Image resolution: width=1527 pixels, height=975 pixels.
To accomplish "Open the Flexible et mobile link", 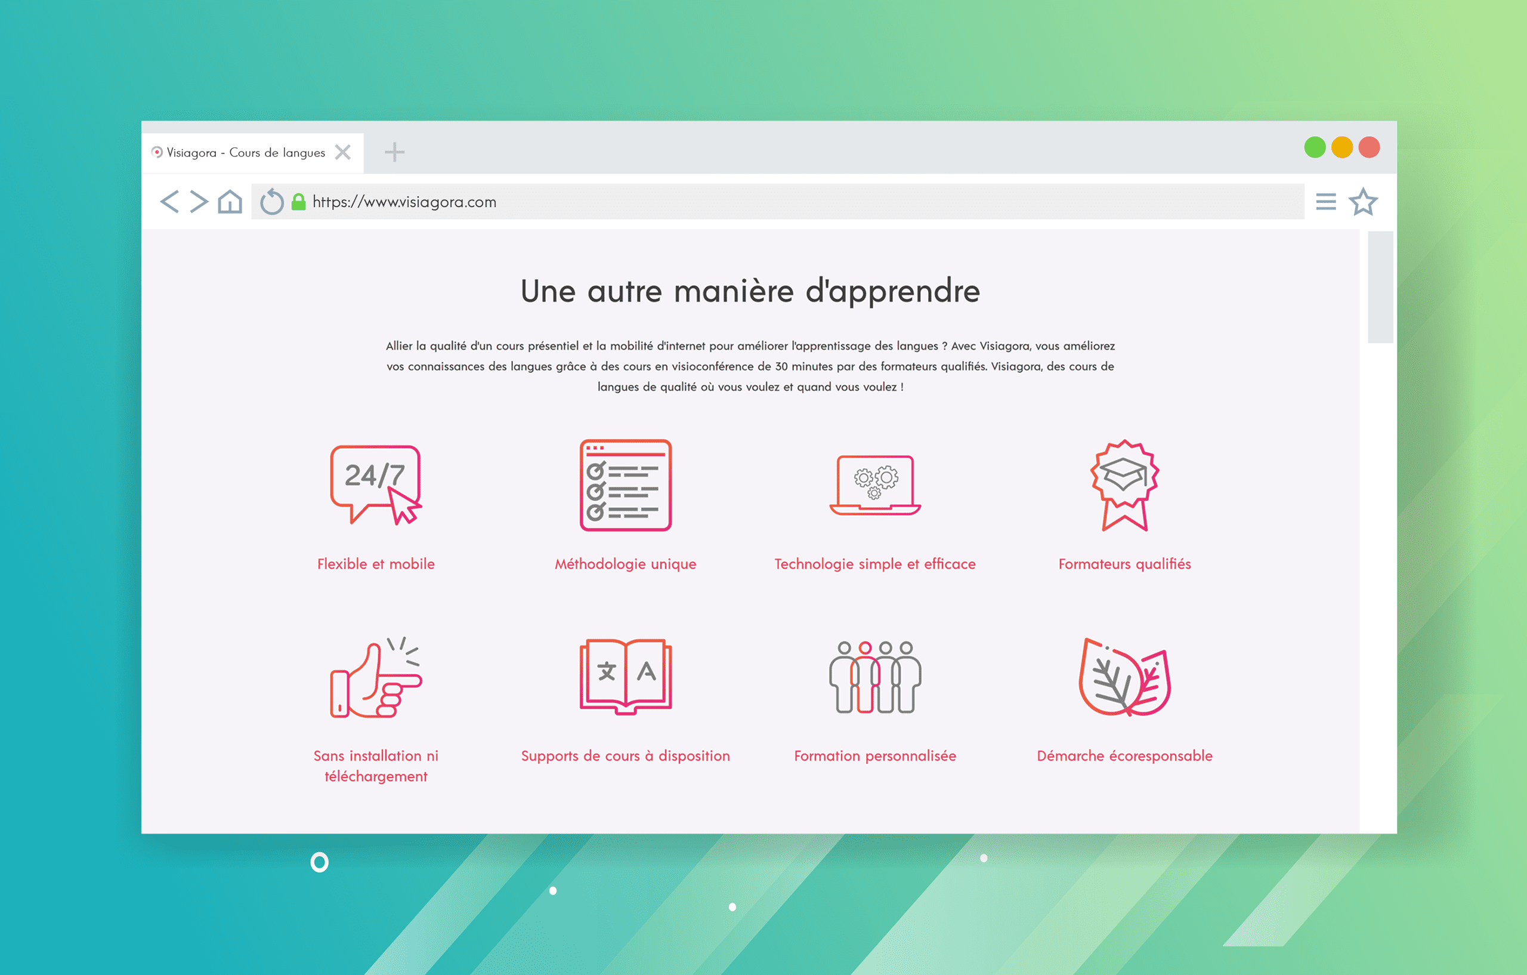I will [376, 564].
